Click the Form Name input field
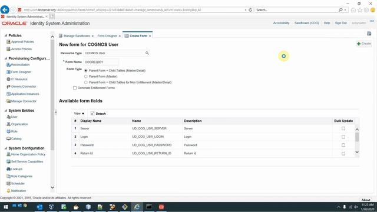This screenshot has width=377, height=212. [x=101, y=62]
